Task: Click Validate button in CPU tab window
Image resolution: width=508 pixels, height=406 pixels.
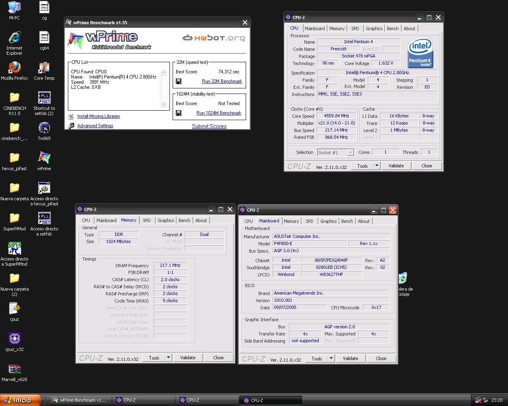Action: point(396,166)
